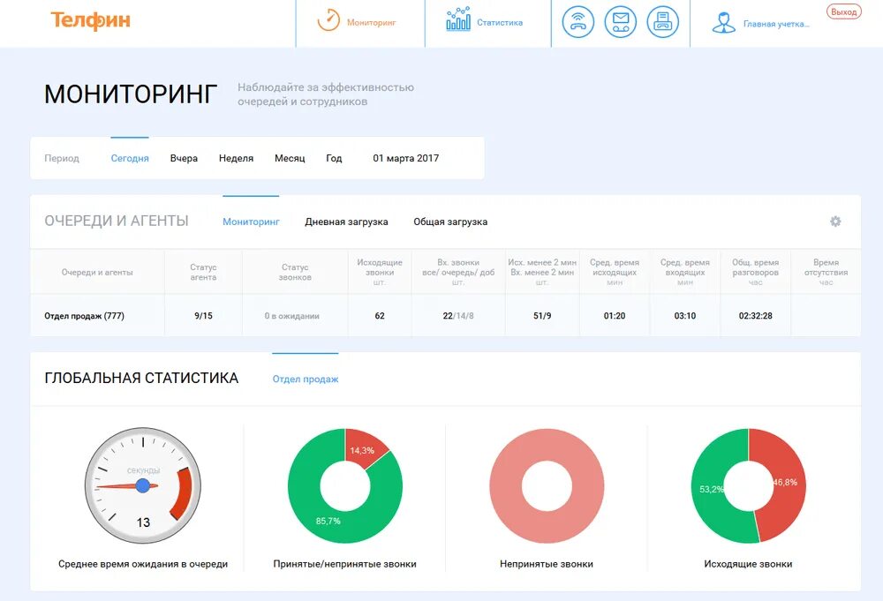Click incoming calls value 22/14/8
Image resolution: width=883 pixels, height=601 pixels.
tap(458, 316)
